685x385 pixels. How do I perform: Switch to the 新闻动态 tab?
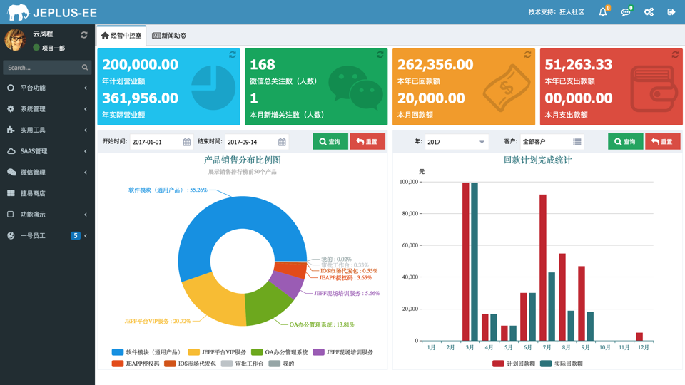pos(169,36)
